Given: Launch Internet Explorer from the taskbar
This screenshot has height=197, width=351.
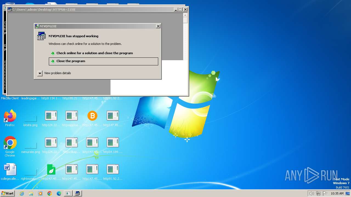Looking at the screenshot, I should tap(22, 193).
